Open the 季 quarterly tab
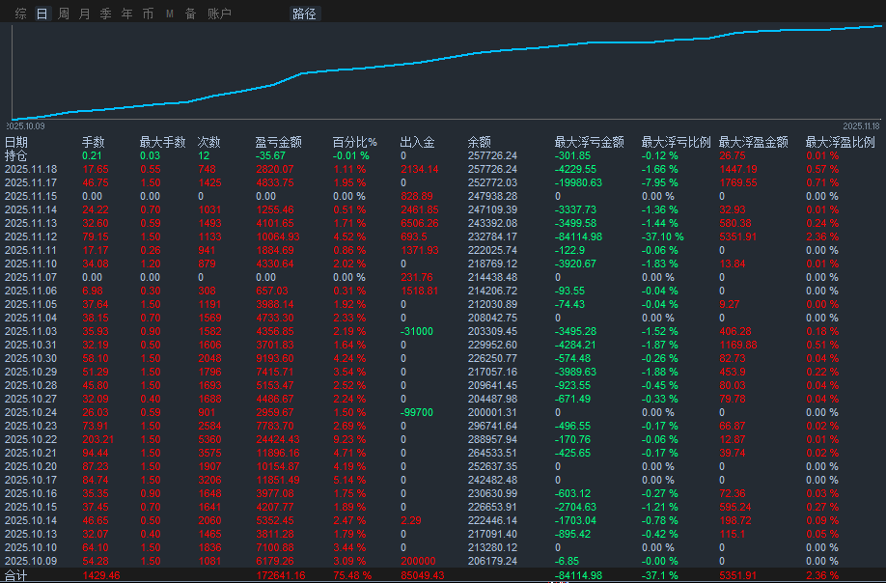This screenshot has height=583, width=886. [105, 14]
